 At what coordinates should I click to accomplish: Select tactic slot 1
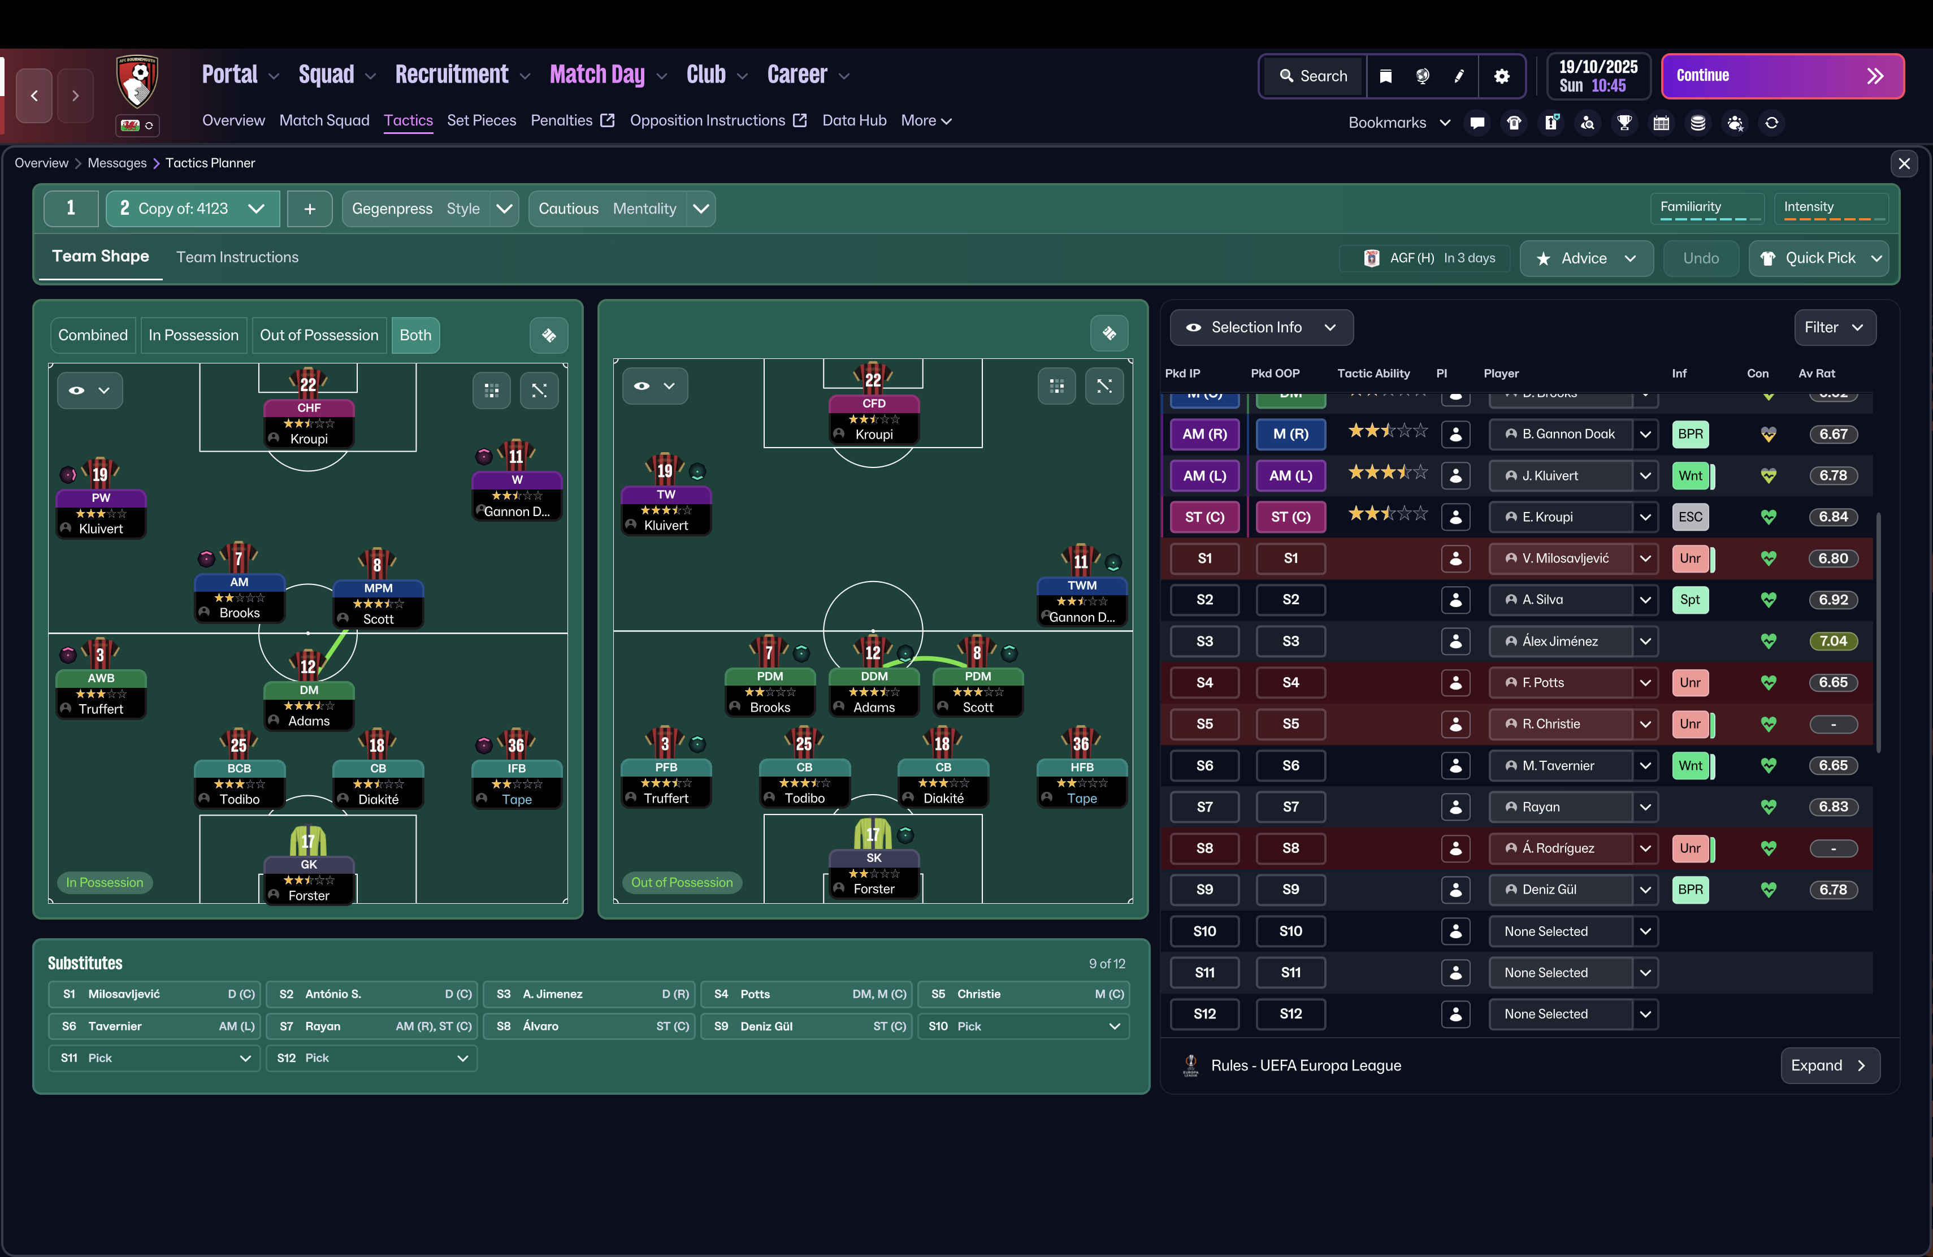(71, 209)
